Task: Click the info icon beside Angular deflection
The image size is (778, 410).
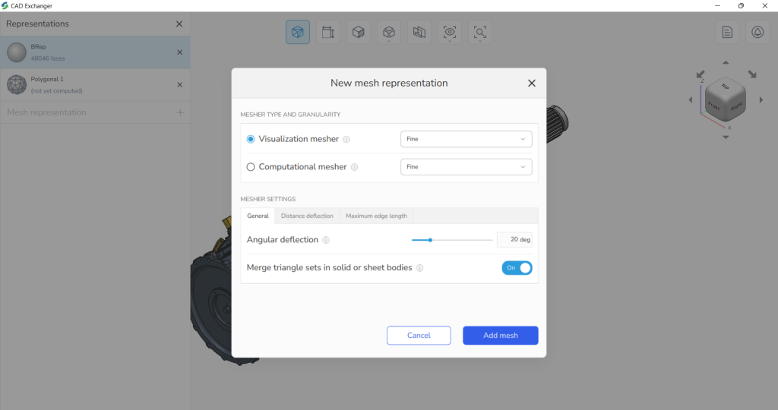Action: (326, 240)
